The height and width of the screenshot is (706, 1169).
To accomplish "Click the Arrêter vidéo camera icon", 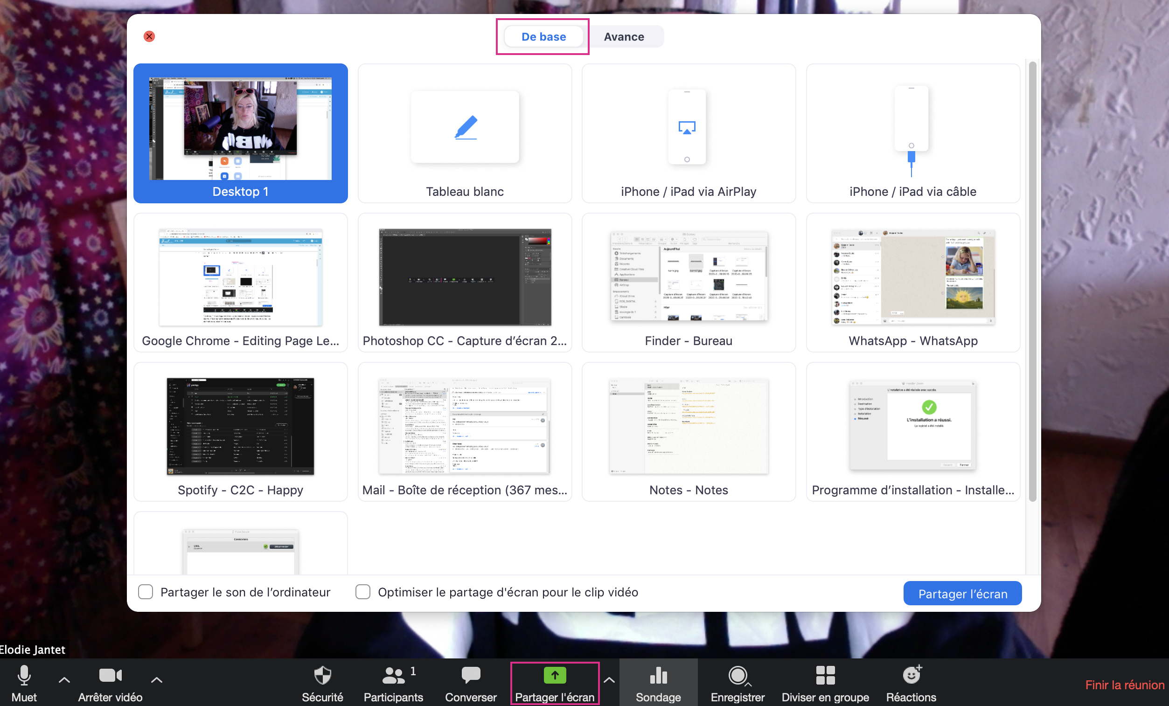I will [110, 676].
